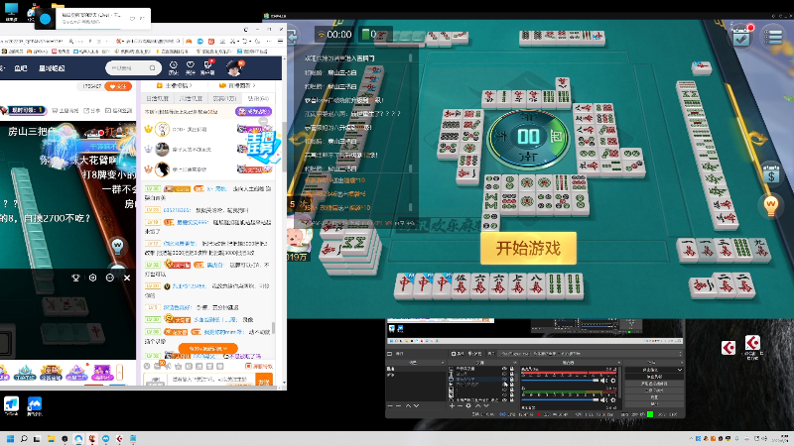794x446 pixels.
Task: Mute the OBS mixer channel with the red meter
Action: 603,381
